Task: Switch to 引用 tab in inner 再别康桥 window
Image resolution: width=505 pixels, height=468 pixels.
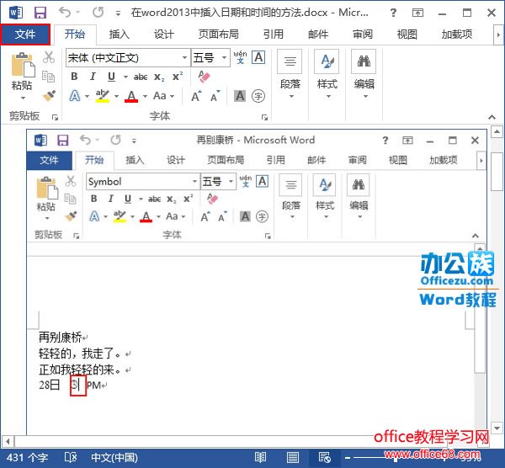Action: [x=275, y=160]
